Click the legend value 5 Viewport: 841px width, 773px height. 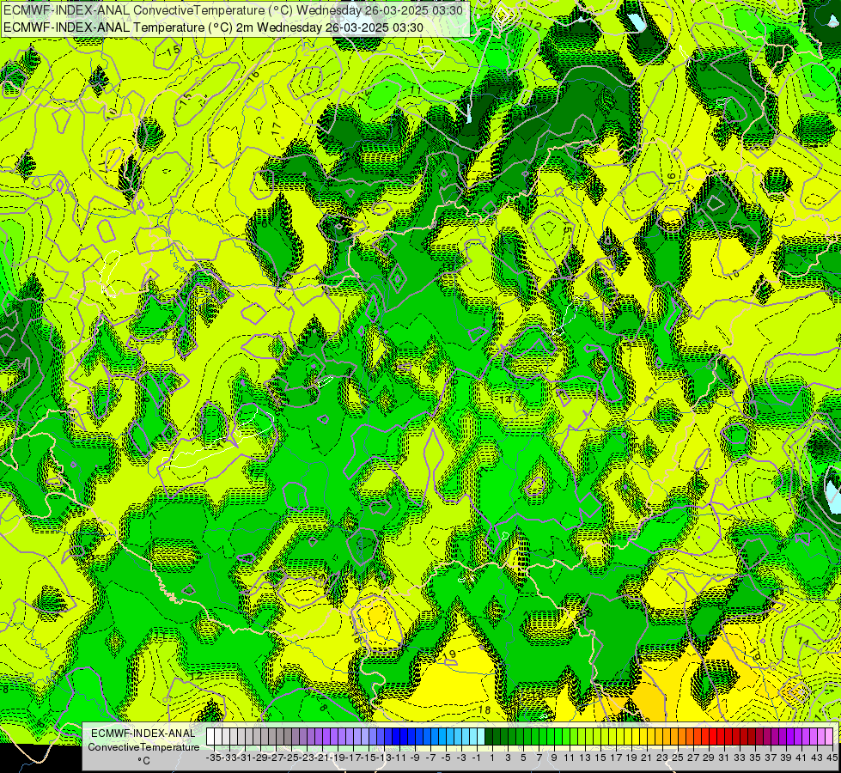tap(523, 758)
